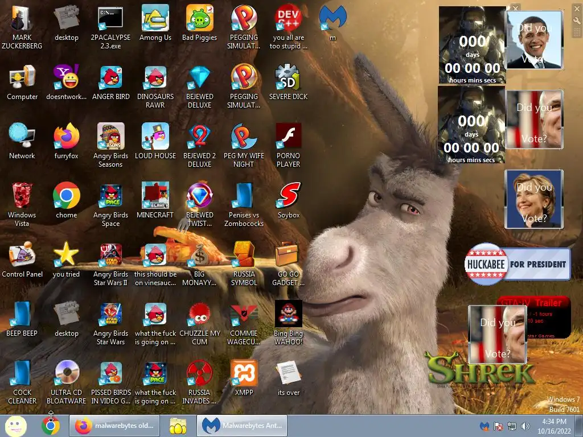
Task: Select the DINOSAURS RAWR icon
Action: 155,86
